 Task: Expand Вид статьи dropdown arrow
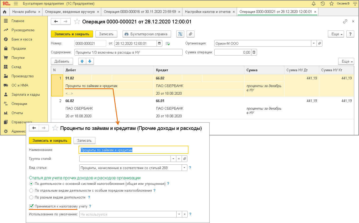point(185,168)
